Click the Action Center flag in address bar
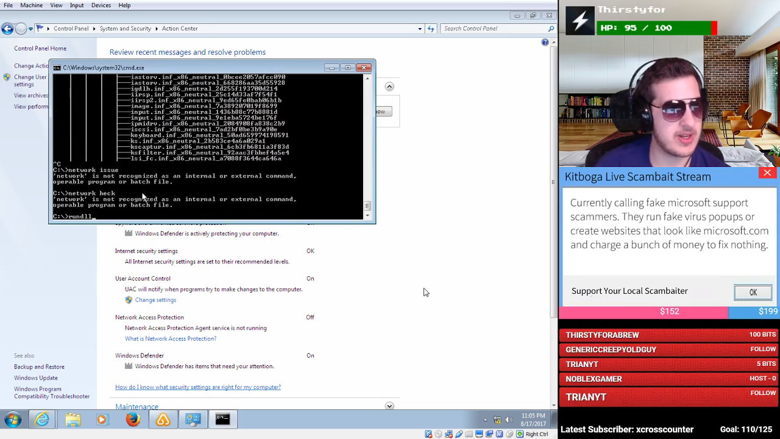 point(40,28)
